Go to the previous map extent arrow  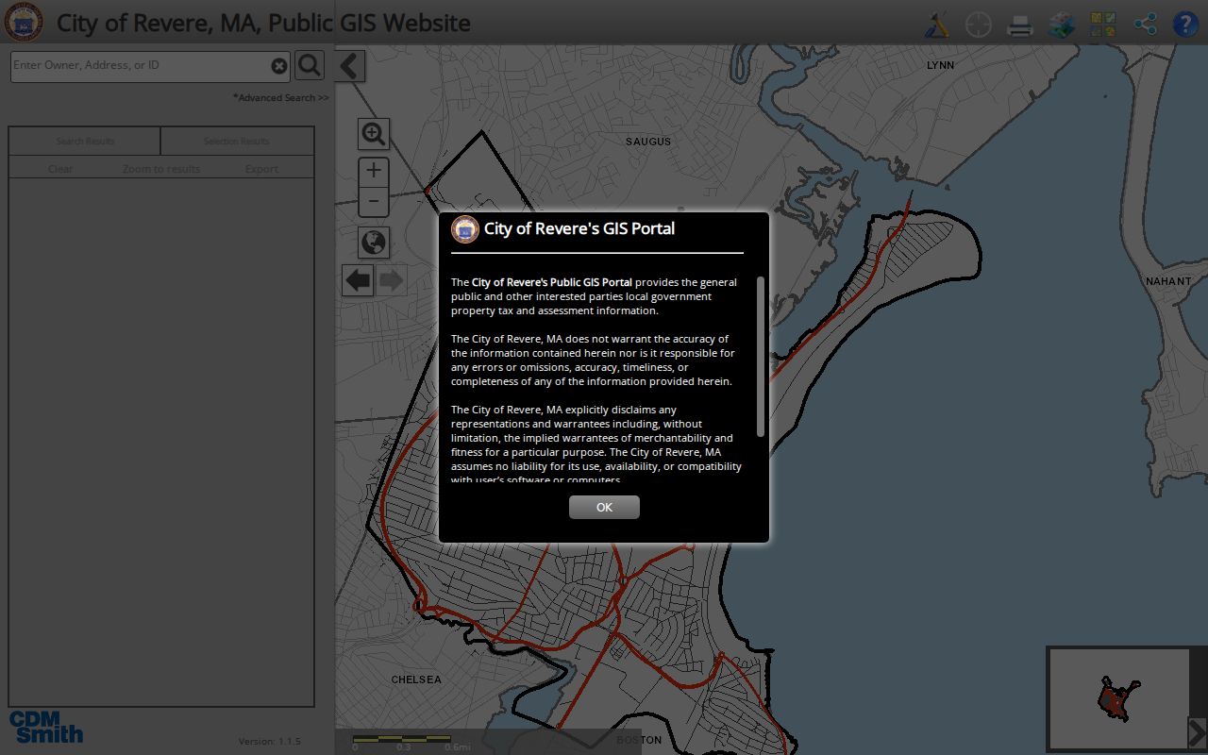coord(358,280)
